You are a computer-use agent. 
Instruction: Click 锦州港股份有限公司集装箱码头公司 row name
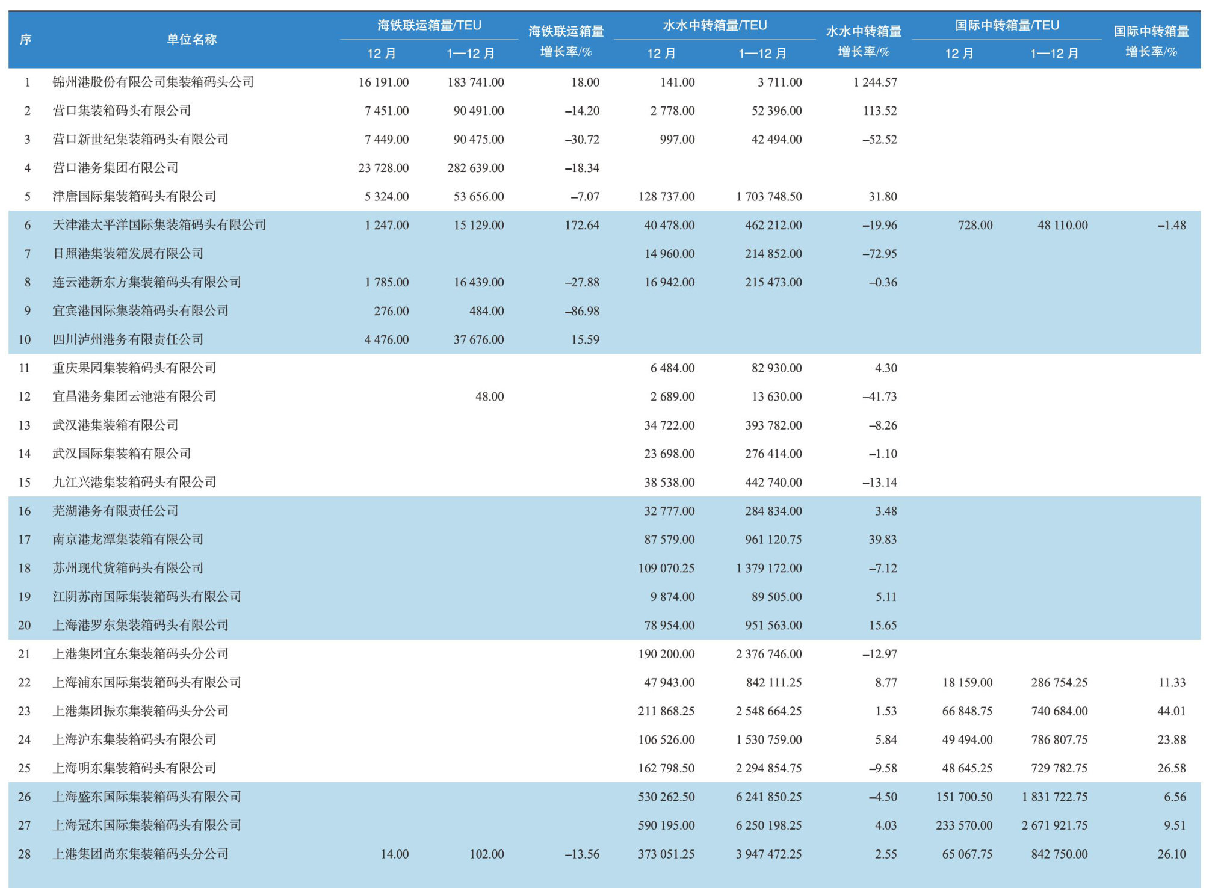pos(153,82)
